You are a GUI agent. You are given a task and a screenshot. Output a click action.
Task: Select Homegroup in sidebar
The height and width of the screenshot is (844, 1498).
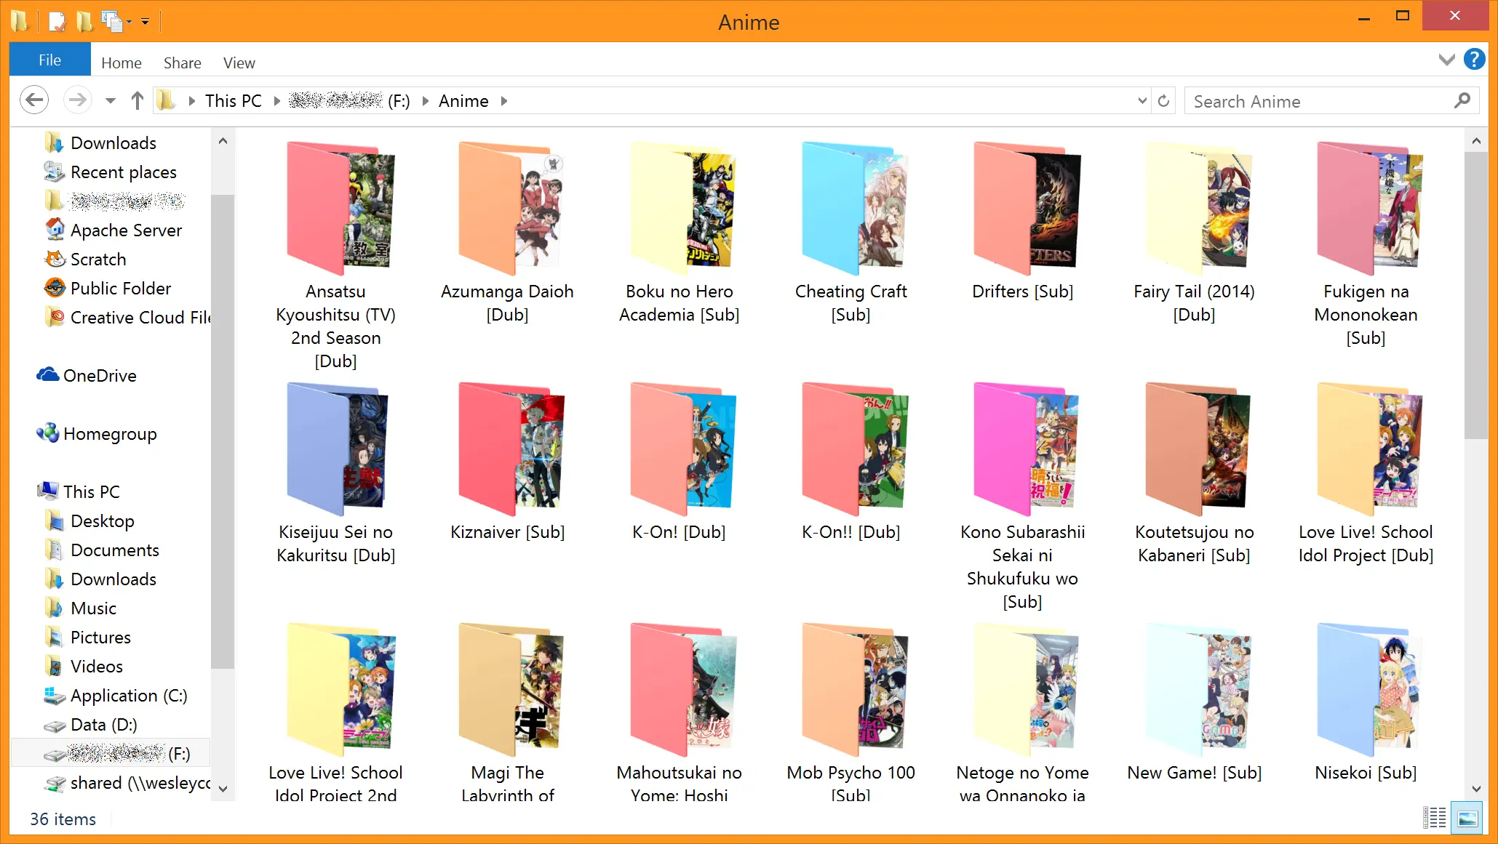point(109,434)
